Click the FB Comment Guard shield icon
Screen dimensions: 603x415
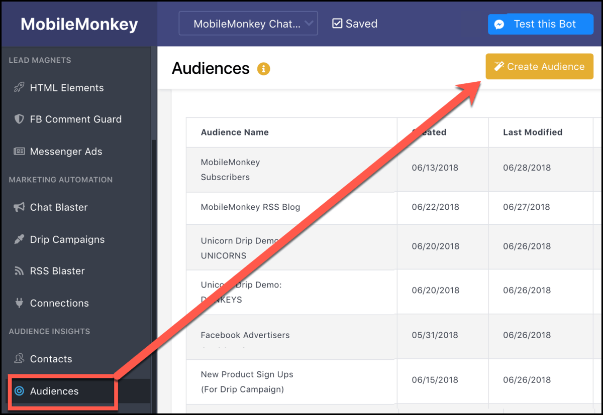tap(19, 119)
